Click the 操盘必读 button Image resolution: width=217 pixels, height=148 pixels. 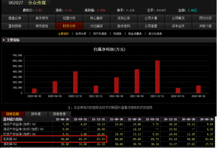(x=14, y=18)
